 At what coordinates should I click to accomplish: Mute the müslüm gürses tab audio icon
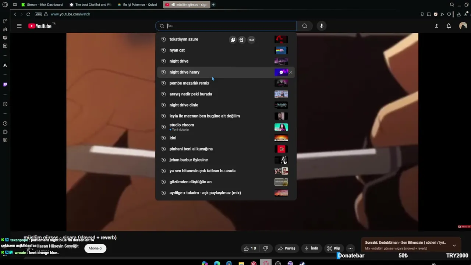click(x=173, y=5)
